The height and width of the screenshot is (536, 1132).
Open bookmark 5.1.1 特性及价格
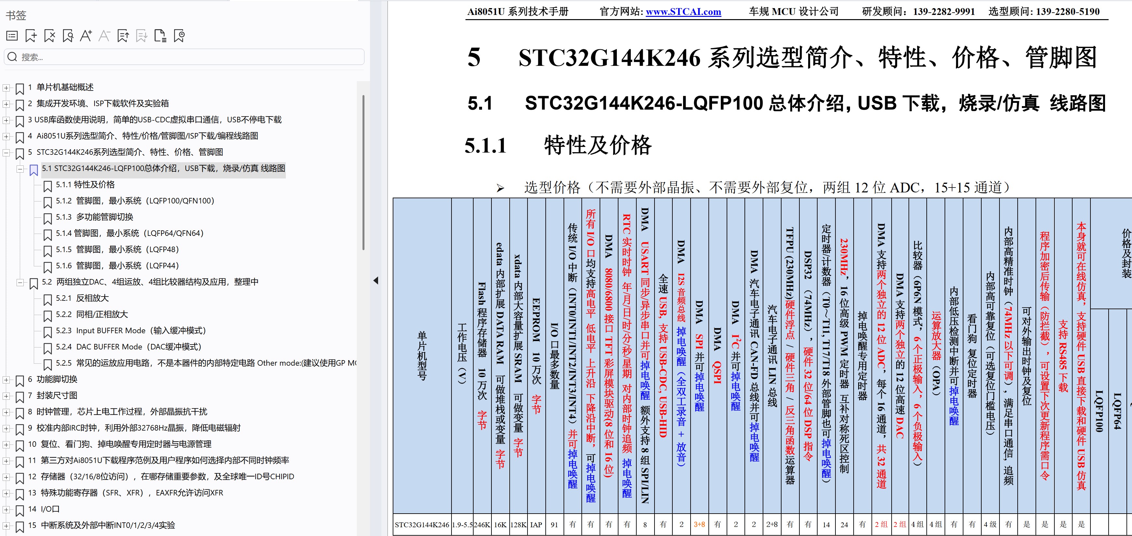85,185
